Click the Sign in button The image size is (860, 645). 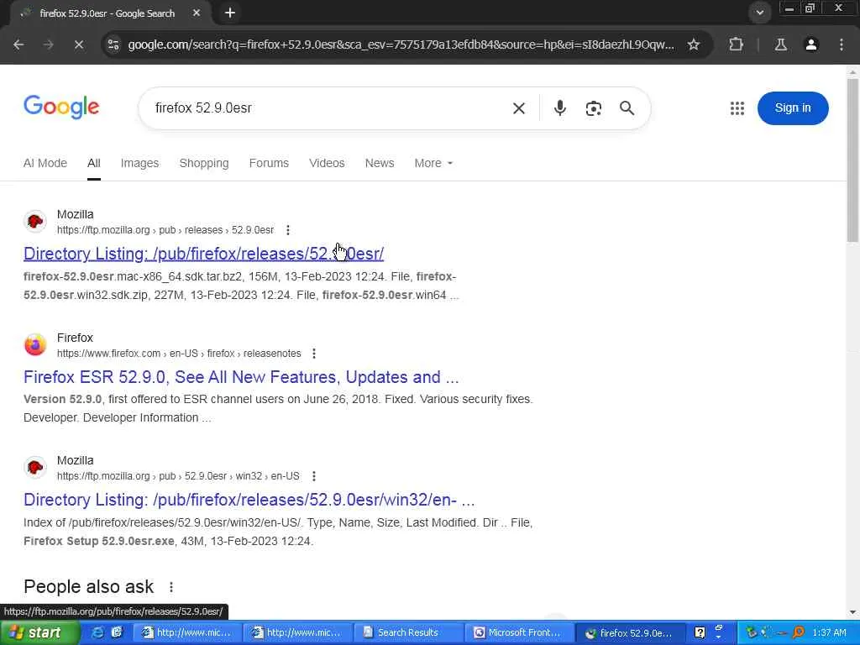pos(793,108)
